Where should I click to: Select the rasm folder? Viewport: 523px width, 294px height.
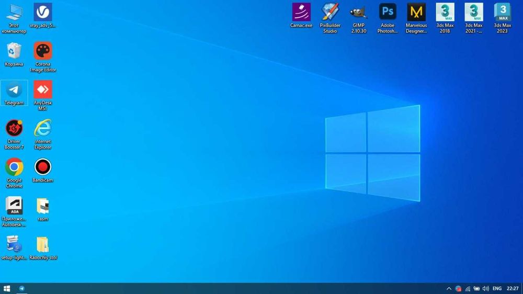pos(43,210)
